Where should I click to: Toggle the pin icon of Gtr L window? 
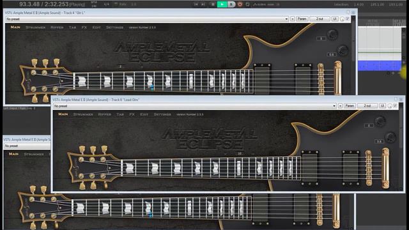pos(348,12)
